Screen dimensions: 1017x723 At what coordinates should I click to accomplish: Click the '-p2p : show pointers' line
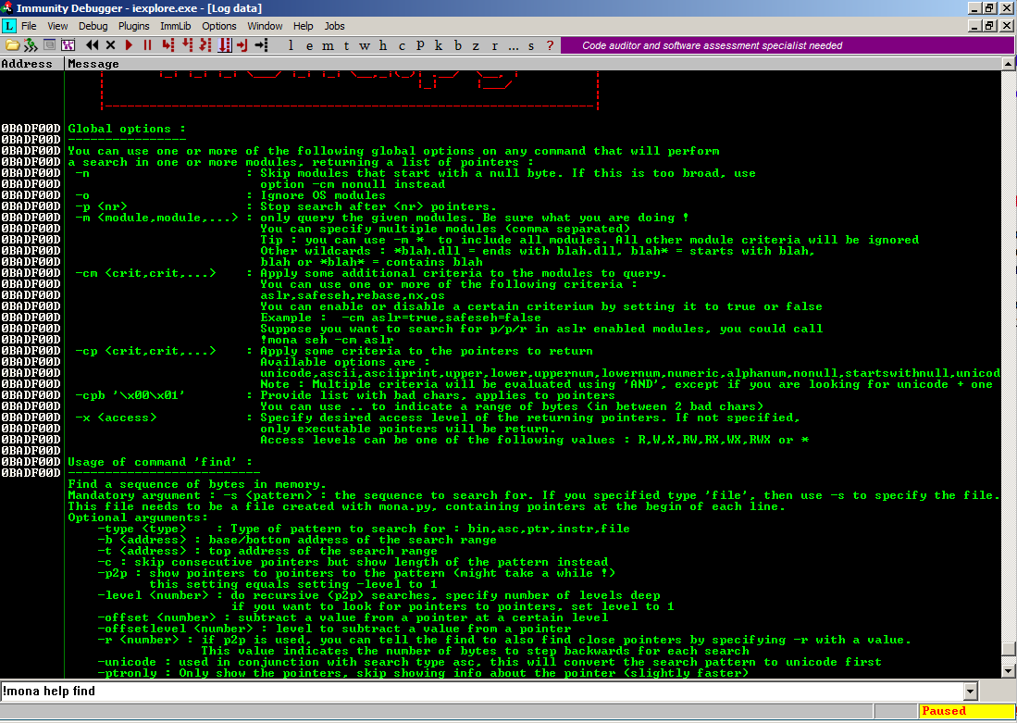(356, 573)
